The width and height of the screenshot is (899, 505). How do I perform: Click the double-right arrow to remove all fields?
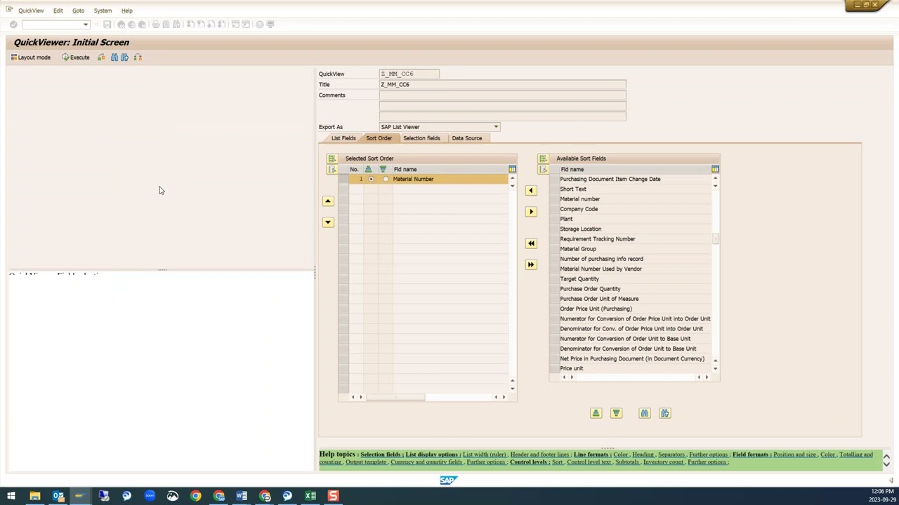[531, 264]
